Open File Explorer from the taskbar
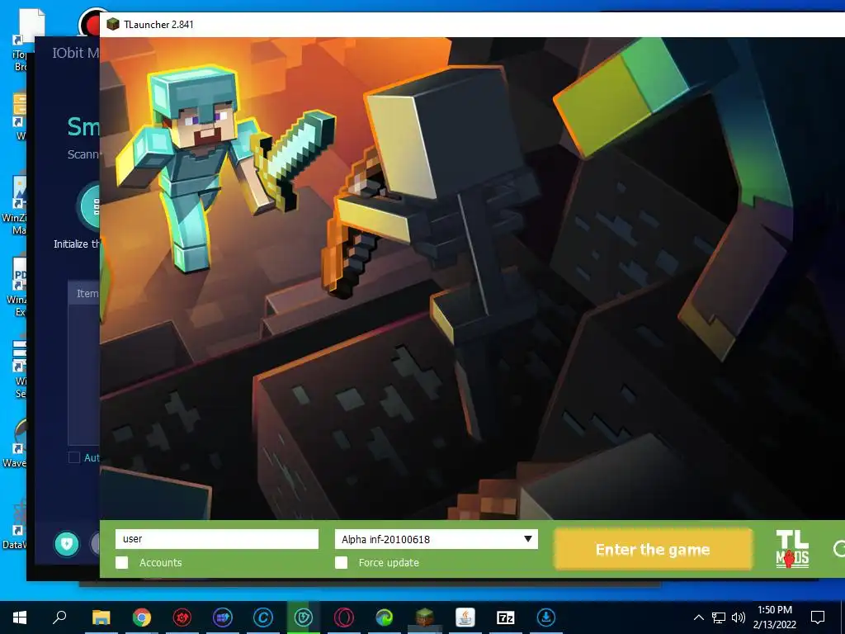 [101, 617]
